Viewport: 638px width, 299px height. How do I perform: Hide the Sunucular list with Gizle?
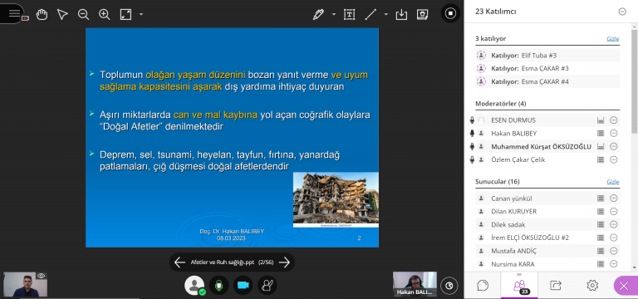click(x=613, y=182)
